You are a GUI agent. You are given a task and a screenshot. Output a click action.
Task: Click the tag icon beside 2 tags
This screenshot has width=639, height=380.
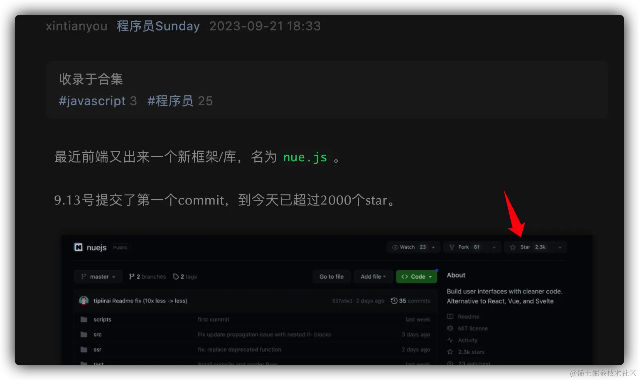coord(176,276)
